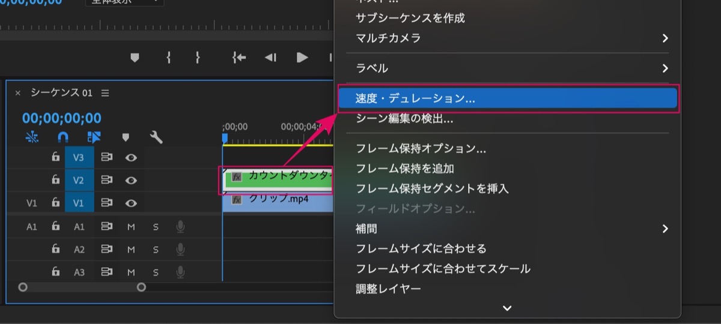This screenshot has width=721, height=324.
Task: Toggle the A2 track lock
Action: click(55, 250)
